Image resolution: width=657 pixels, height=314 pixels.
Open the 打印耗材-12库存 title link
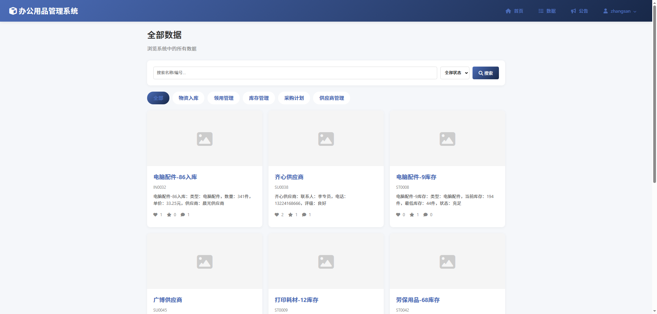coord(297,300)
